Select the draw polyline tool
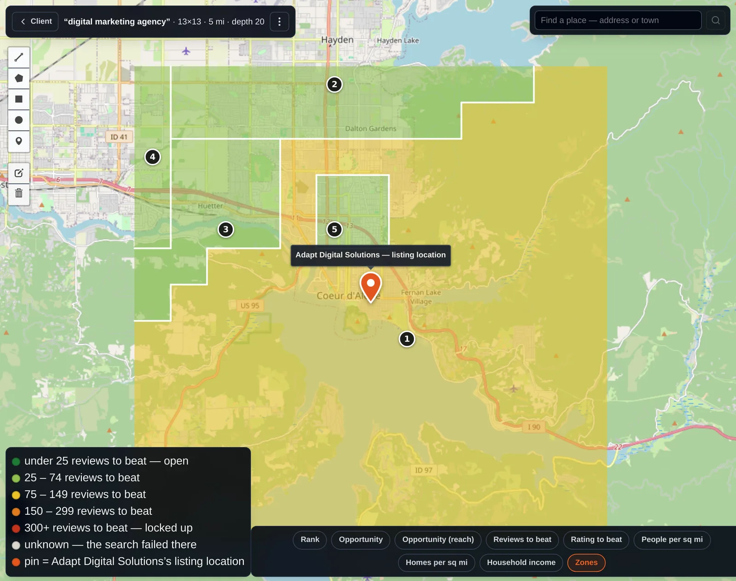The height and width of the screenshot is (581, 736). tap(19, 58)
